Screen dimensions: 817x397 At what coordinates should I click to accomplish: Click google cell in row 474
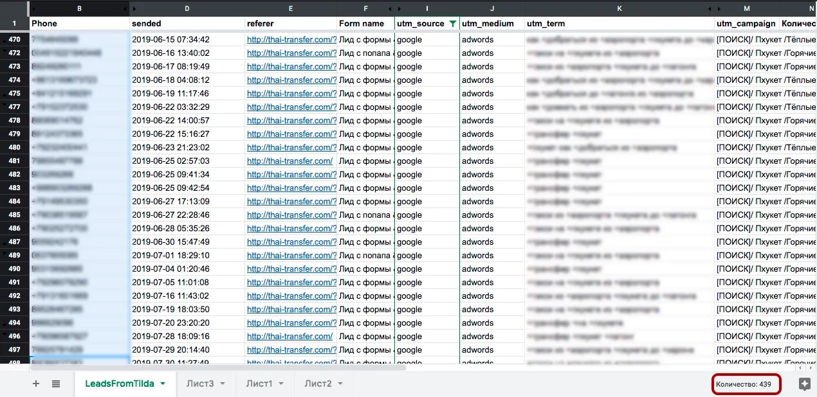[x=427, y=80]
